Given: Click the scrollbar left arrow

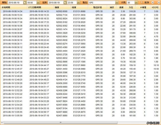Looking at the screenshot, I should tap(2, 122).
